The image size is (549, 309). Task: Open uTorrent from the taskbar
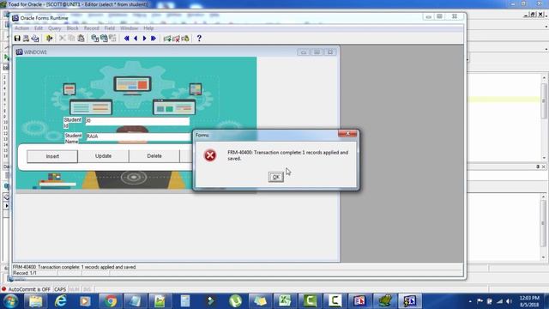click(235, 301)
